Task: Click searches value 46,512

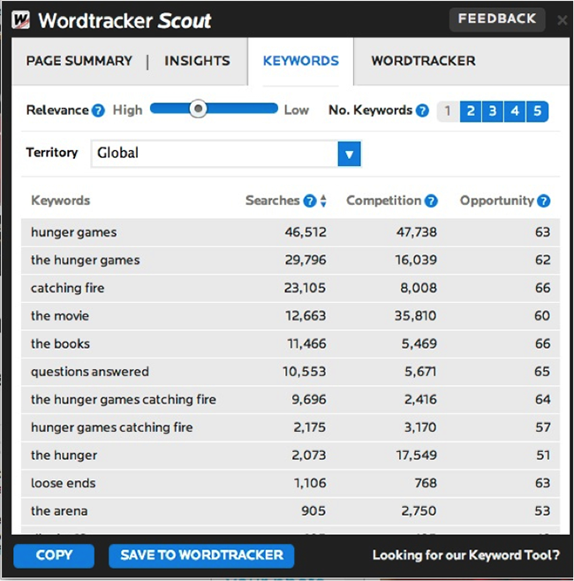Action: pyautogui.click(x=306, y=232)
